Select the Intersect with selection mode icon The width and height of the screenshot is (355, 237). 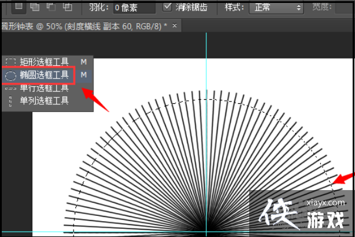tap(67, 6)
